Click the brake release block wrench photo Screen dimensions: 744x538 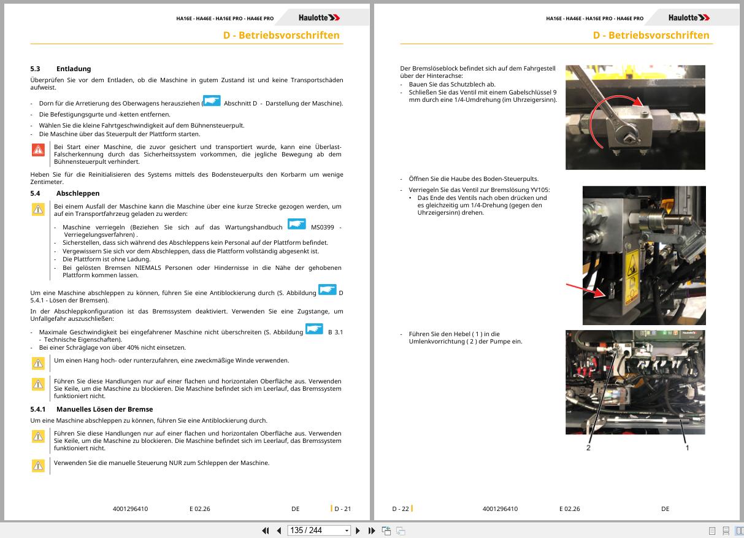click(x=635, y=118)
